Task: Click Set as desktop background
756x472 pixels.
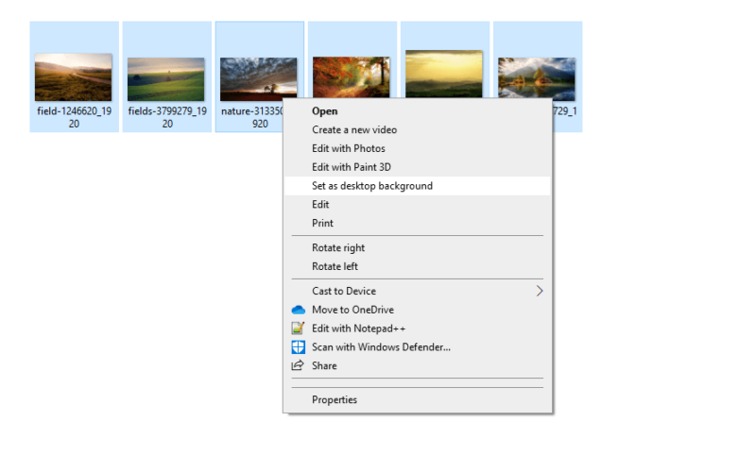Action: click(417, 186)
